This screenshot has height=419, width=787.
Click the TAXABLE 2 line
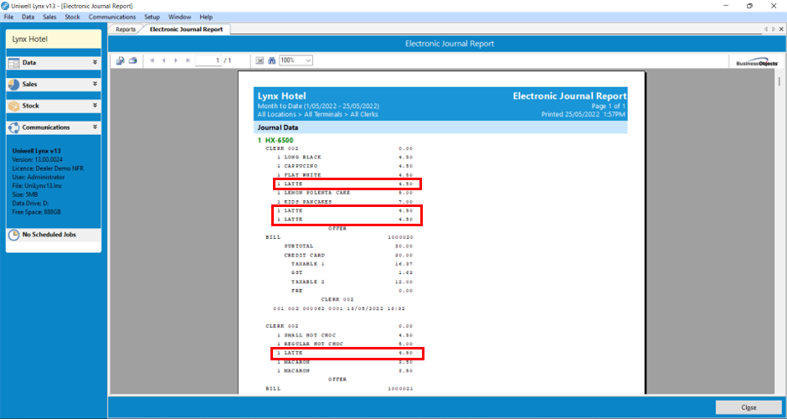pos(352,282)
